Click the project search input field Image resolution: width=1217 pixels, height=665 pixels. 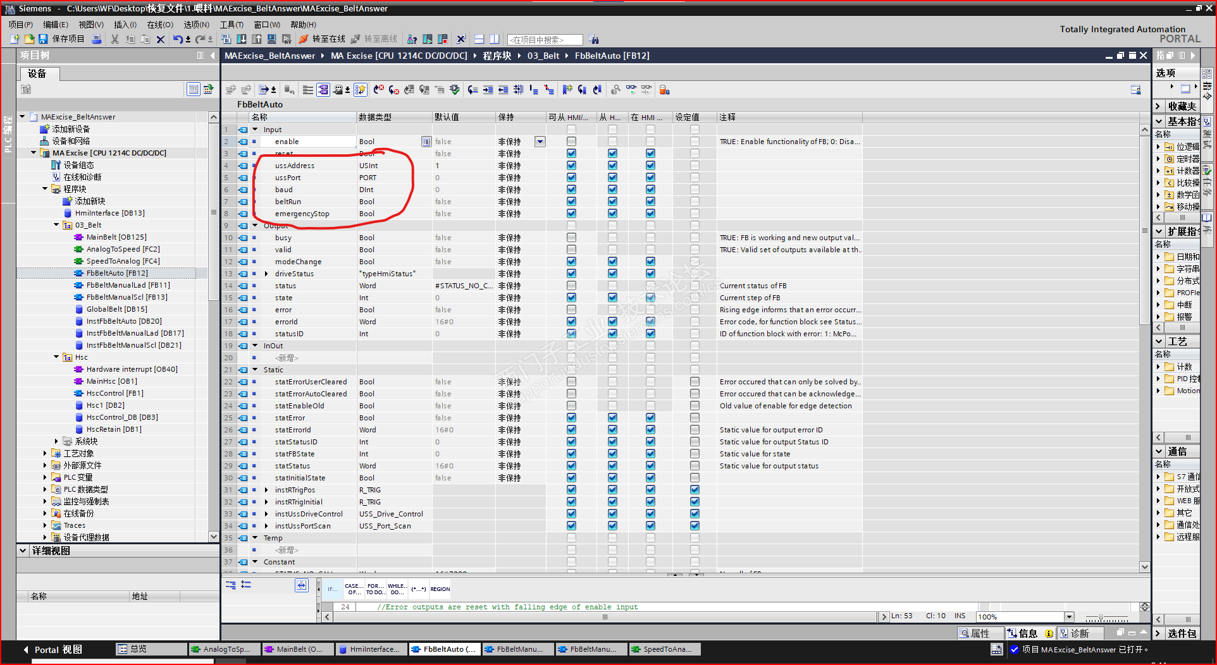pyautogui.click(x=545, y=40)
